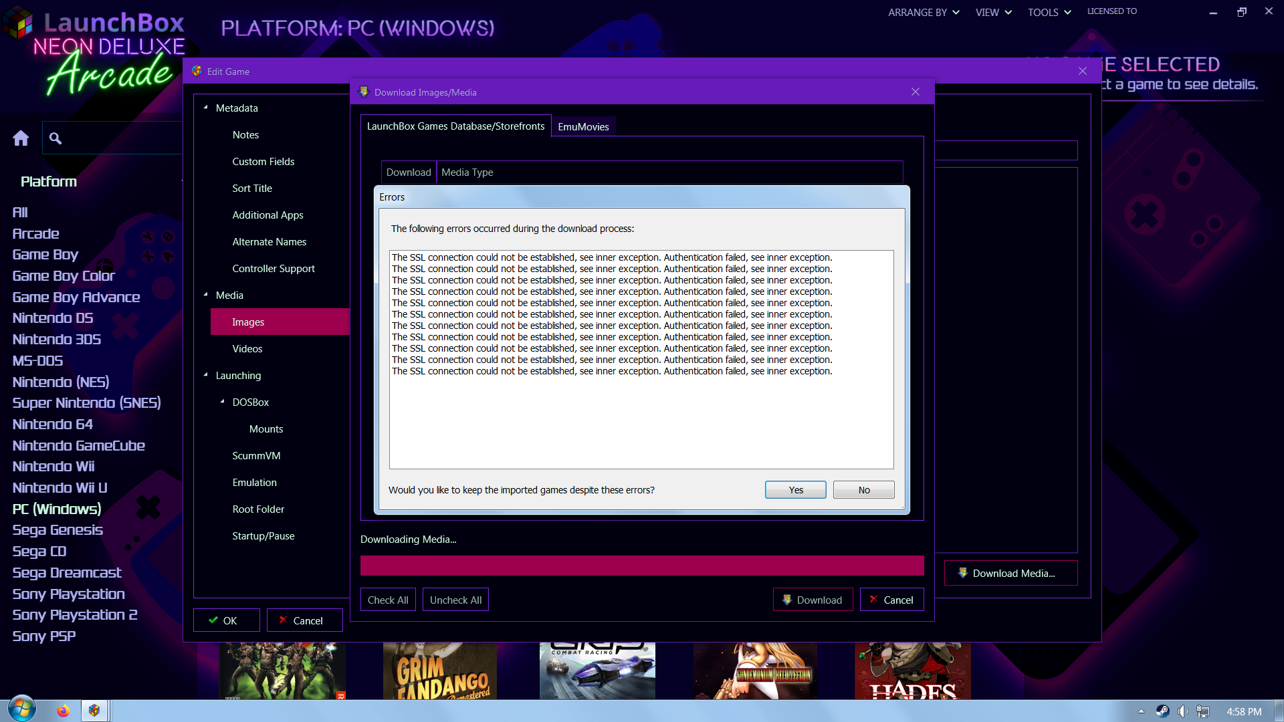Screen dimensions: 1284x722
Task: Collapse the Media tree section
Action: click(x=206, y=294)
